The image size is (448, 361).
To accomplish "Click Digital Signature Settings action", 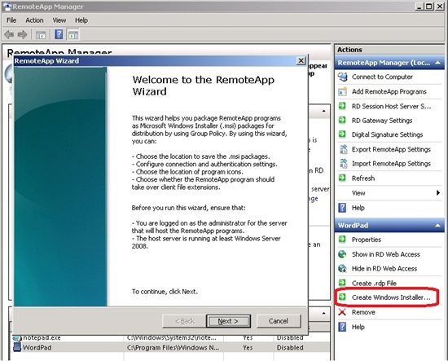I will [387, 134].
